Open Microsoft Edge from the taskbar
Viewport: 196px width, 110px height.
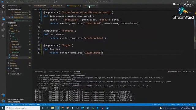pyautogui.click(x=82, y=108)
